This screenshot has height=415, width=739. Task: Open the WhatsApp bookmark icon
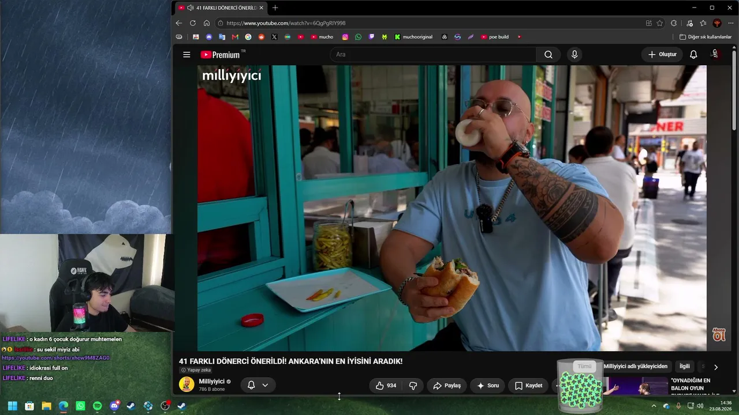359,37
